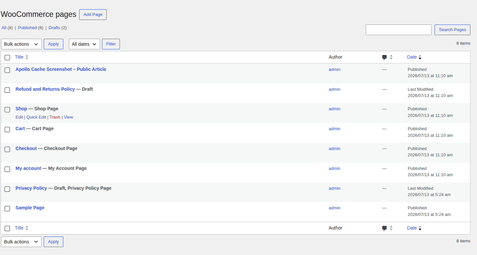
Task: Select the Privacy Policy checkbox
Action: pos(7,189)
